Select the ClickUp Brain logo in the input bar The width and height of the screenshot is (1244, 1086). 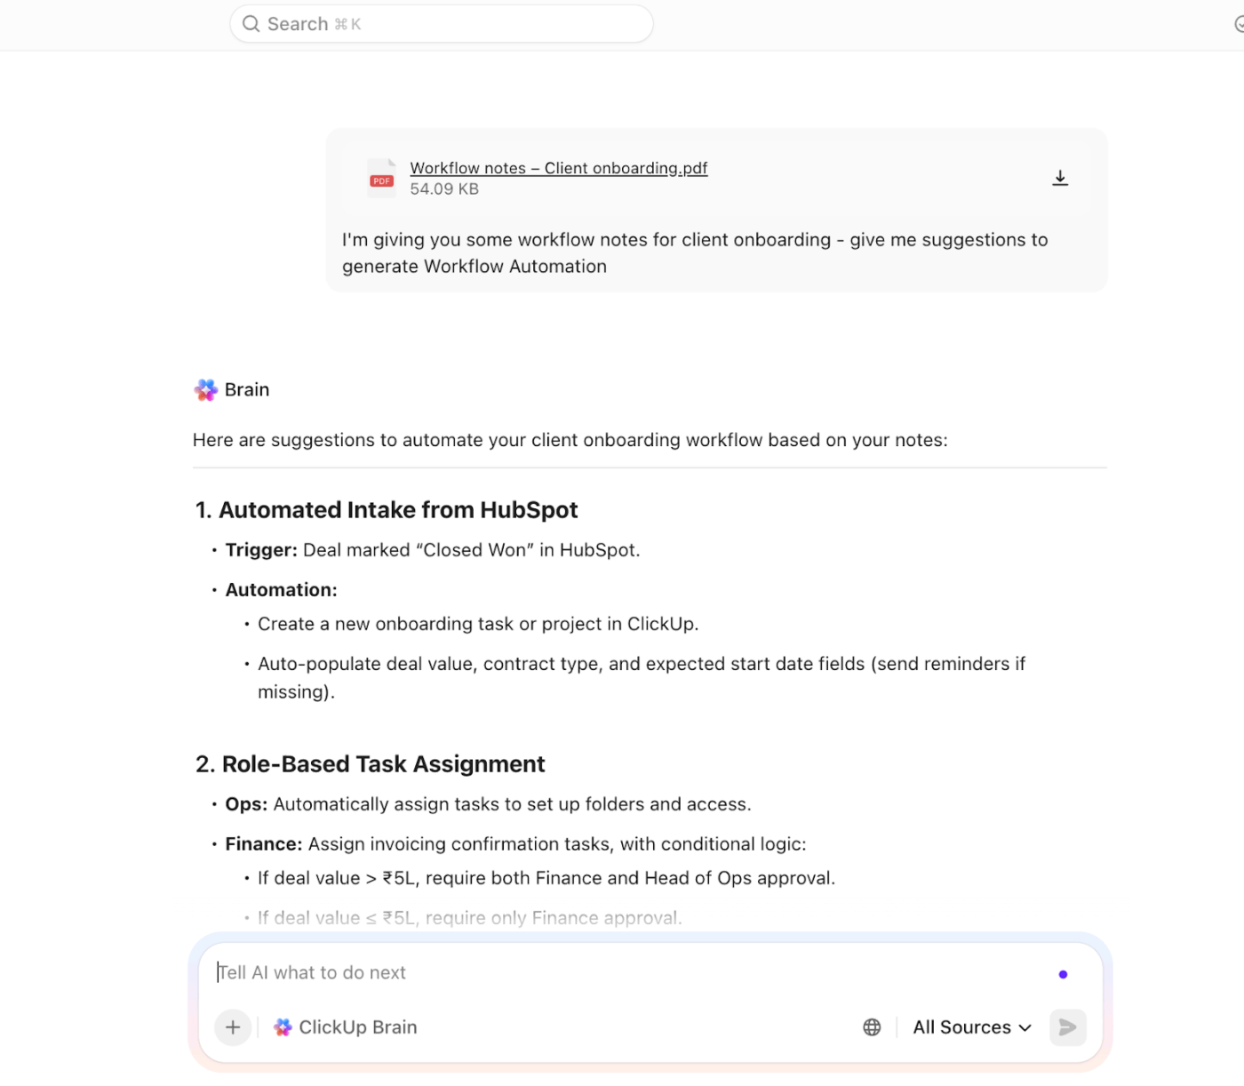(x=283, y=1027)
